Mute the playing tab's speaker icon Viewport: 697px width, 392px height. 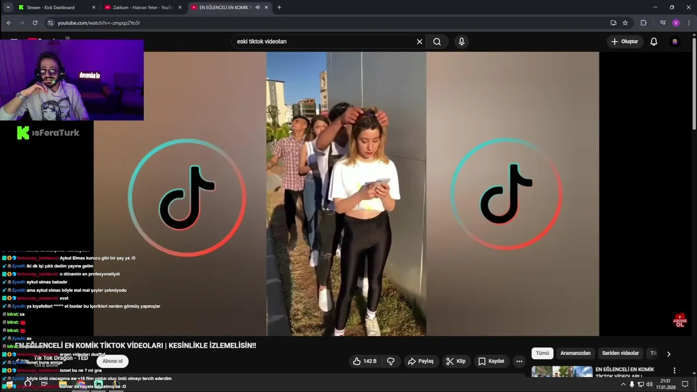(x=258, y=8)
